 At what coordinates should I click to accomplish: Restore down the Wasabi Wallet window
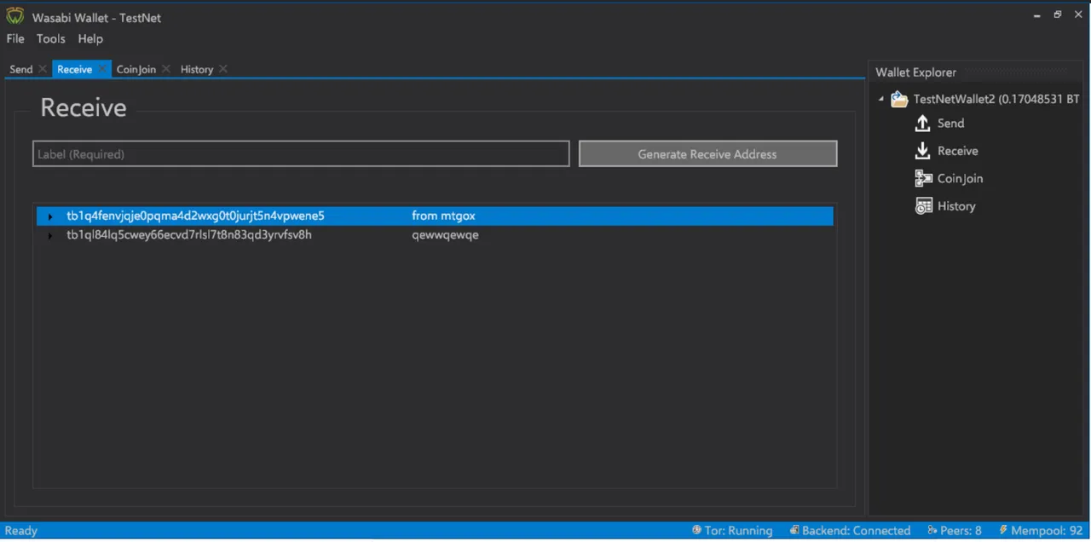click(1058, 14)
